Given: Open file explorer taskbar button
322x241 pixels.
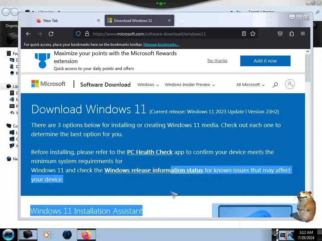Looking at the screenshot, I should pyautogui.click(x=28, y=235).
